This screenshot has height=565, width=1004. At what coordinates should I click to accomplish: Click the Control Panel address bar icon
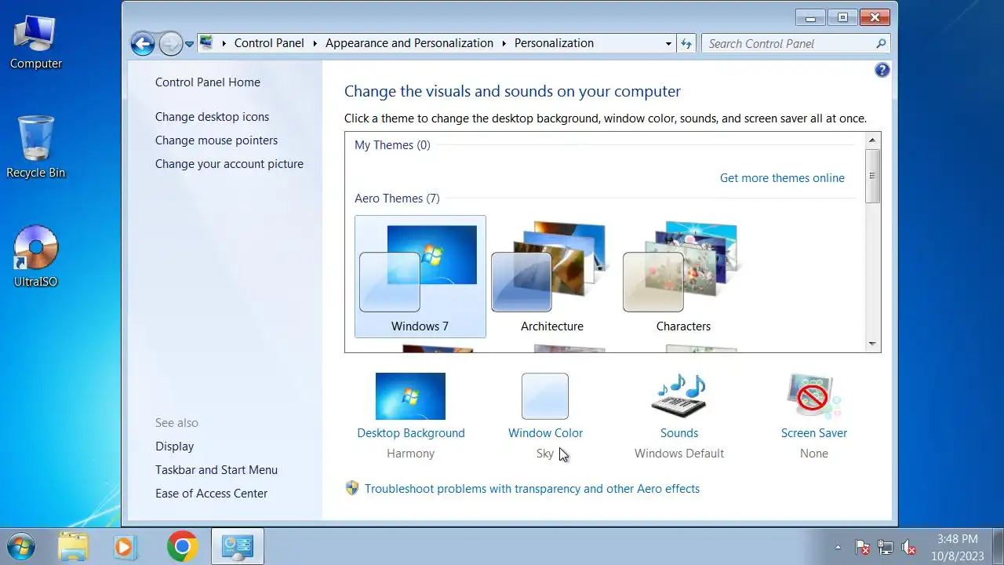pyautogui.click(x=206, y=43)
